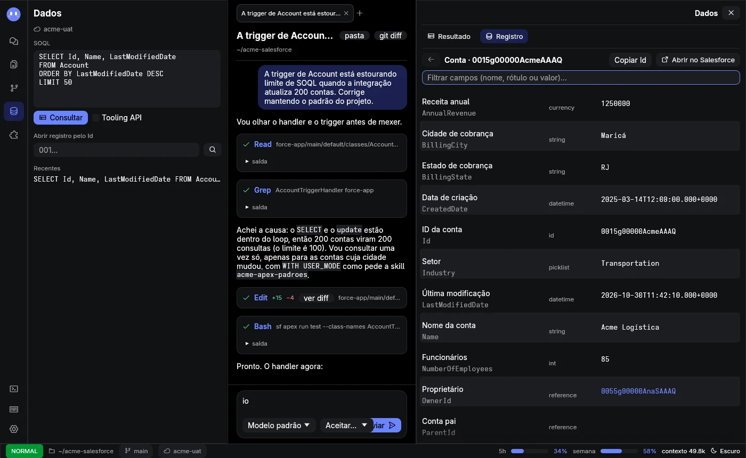
Task: Add a new conversation tab
Action: [360, 13]
